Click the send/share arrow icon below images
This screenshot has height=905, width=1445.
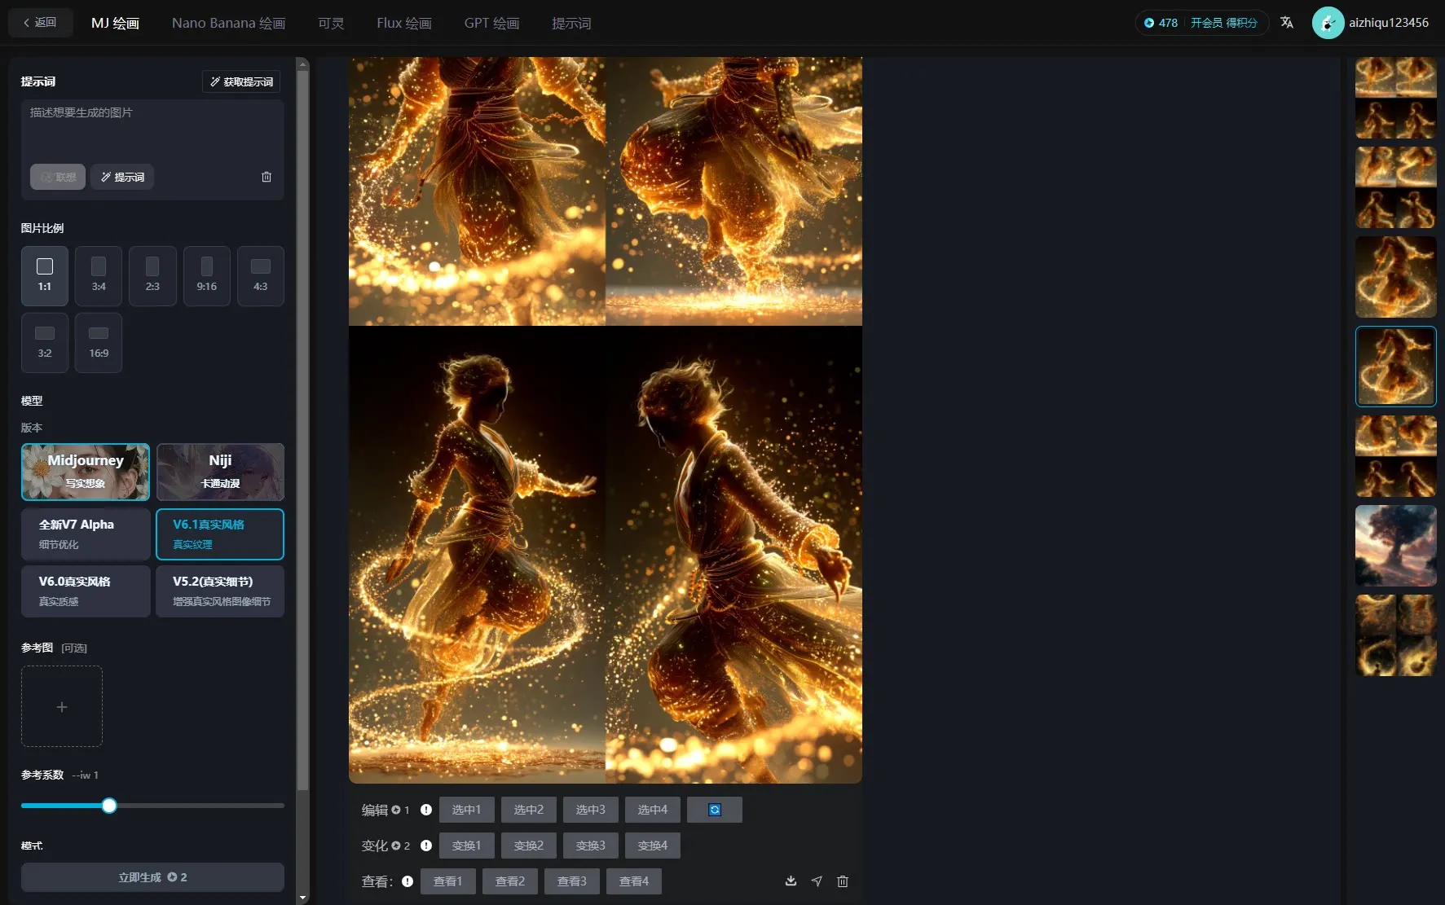tap(817, 881)
